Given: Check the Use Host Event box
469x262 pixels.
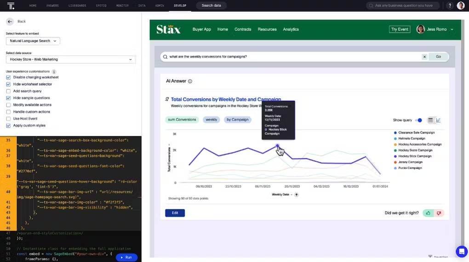Looking at the screenshot, I should click(x=8, y=119).
